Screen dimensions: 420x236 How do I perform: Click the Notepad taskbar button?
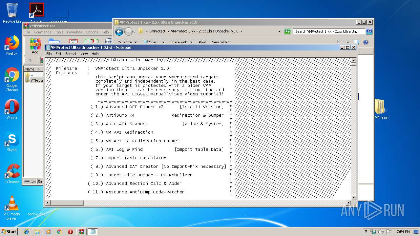click(x=93, y=232)
